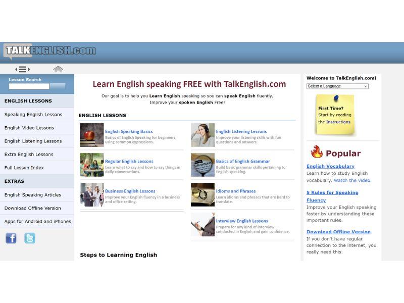Open the apple English Speaking Basics thumbnail
The image size is (404, 303).
tap(92, 135)
